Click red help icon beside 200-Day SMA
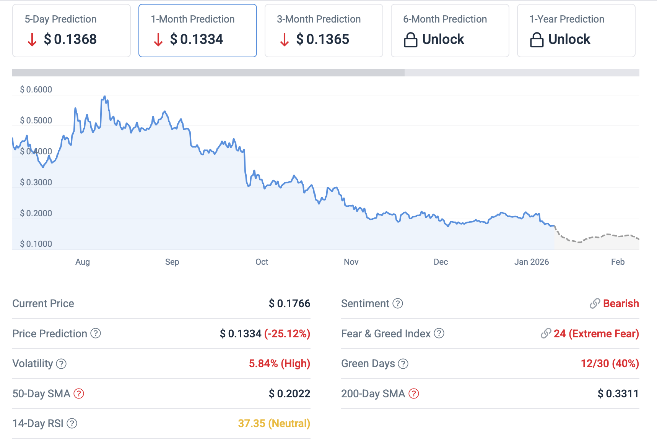This screenshot has height=447, width=657. (414, 394)
